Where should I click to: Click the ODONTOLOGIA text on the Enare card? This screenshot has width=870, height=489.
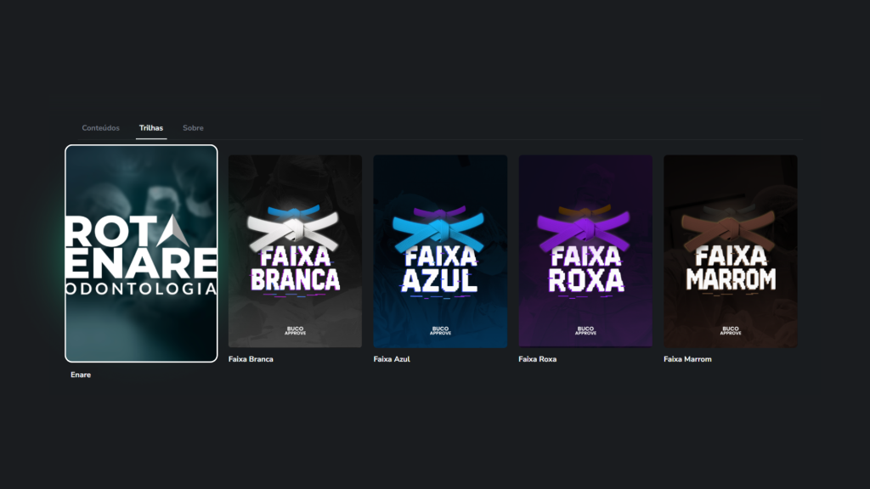141,289
